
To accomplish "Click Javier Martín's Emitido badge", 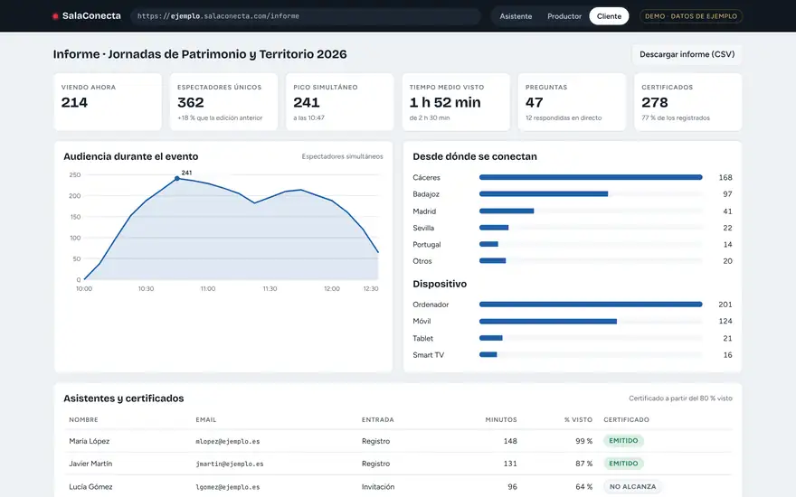I will click(x=623, y=463).
